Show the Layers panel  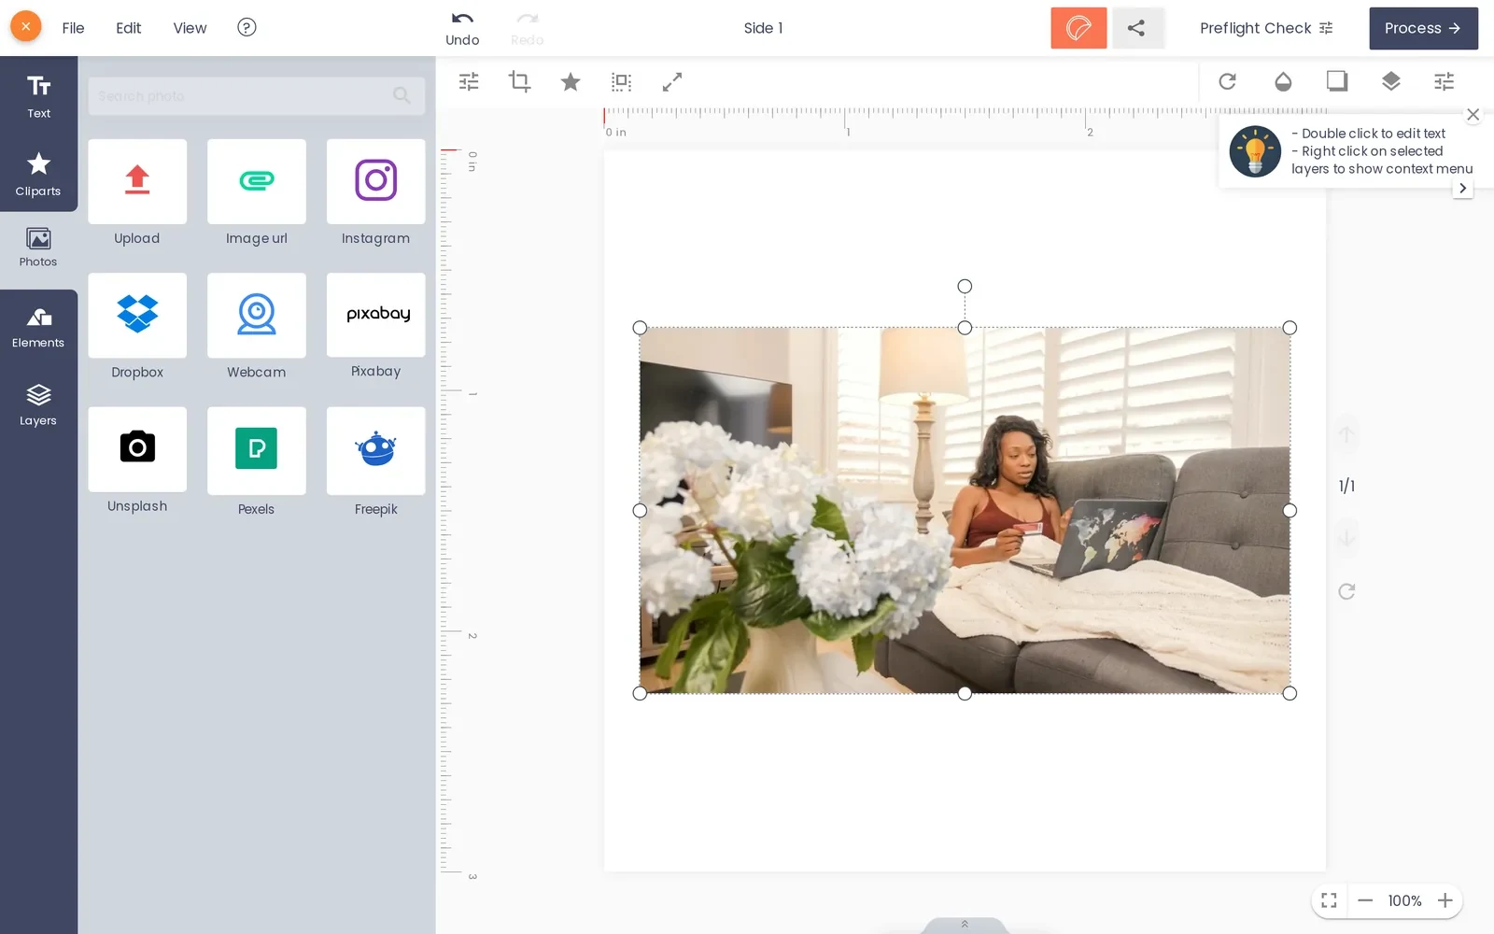coord(38,405)
